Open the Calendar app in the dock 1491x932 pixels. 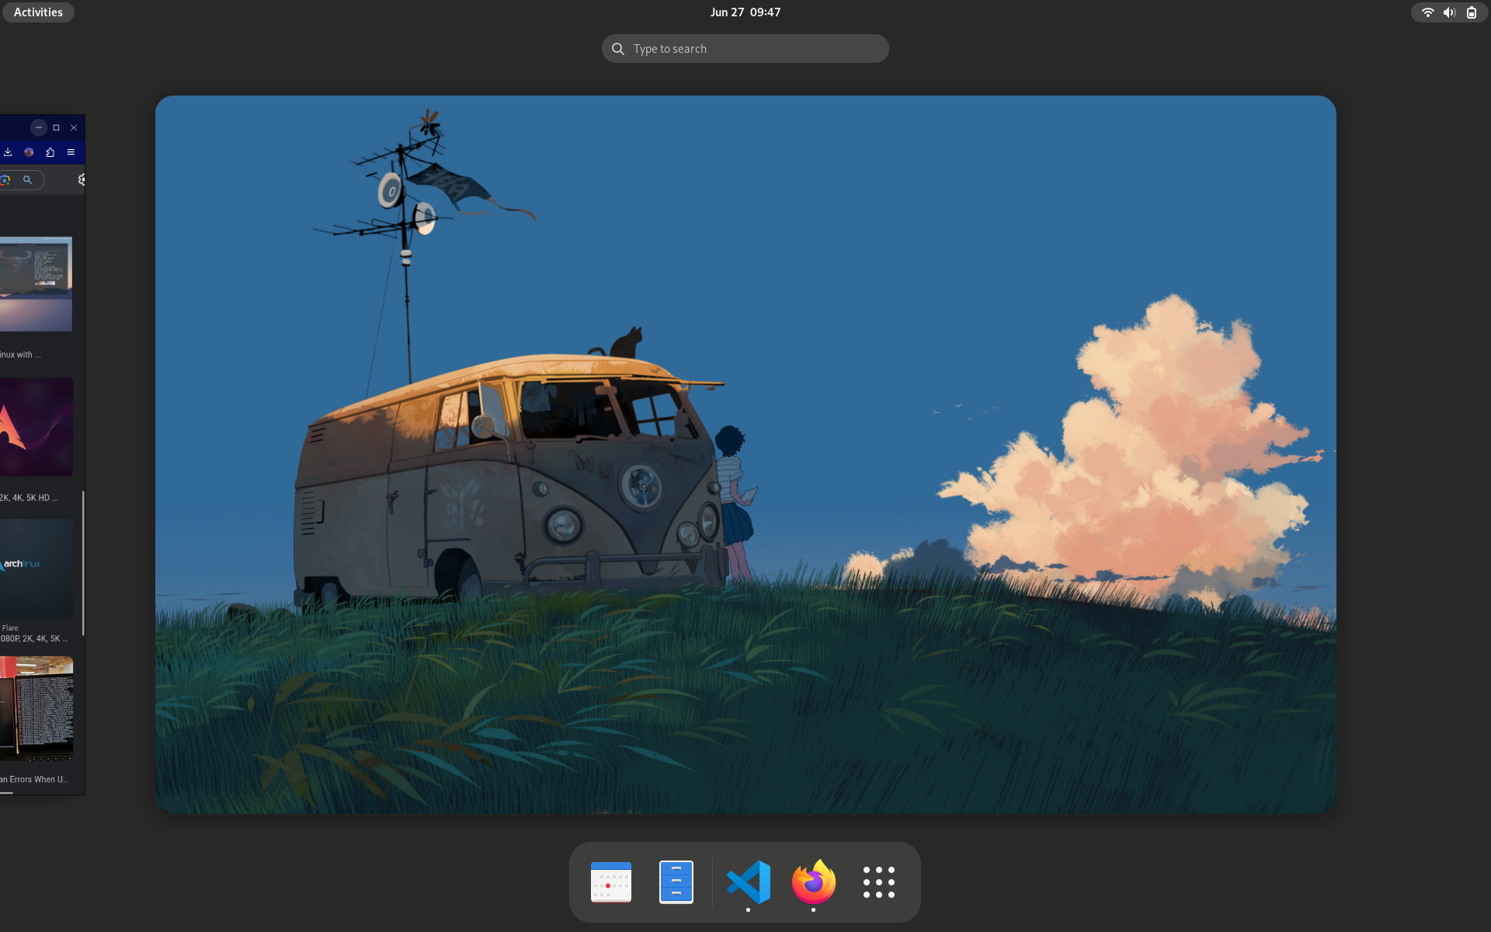(x=611, y=882)
